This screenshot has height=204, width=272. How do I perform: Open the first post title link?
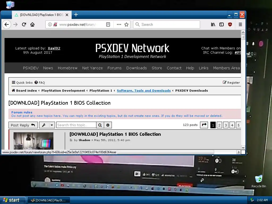[115, 134]
